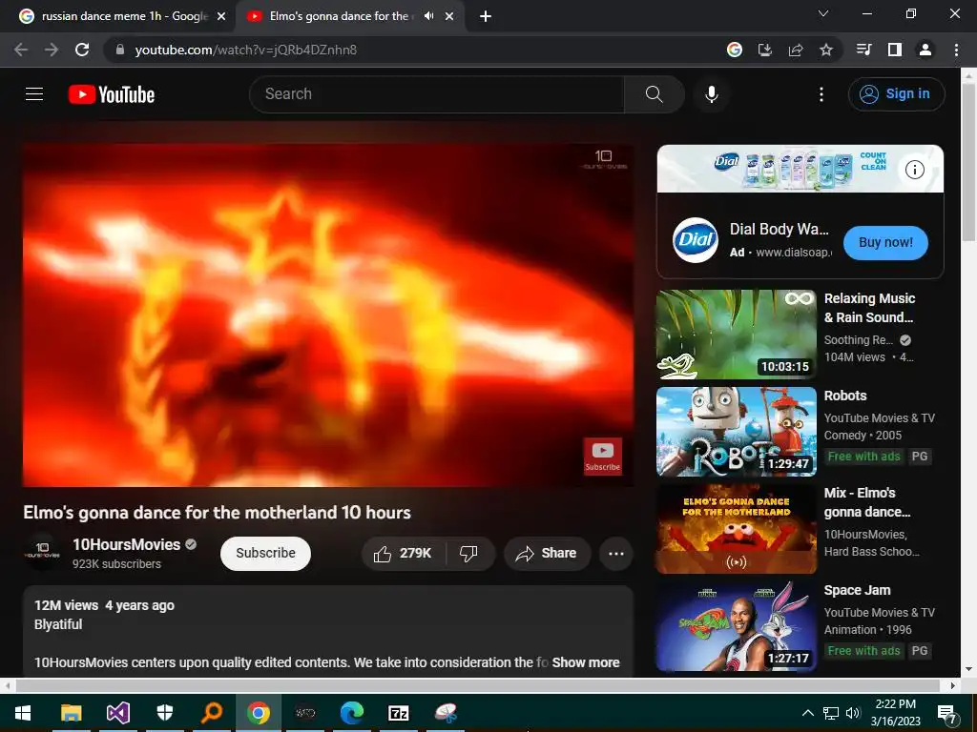Click the horizontal page scrollbar
Viewport: 977px width, 732px height.
tap(477, 685)
